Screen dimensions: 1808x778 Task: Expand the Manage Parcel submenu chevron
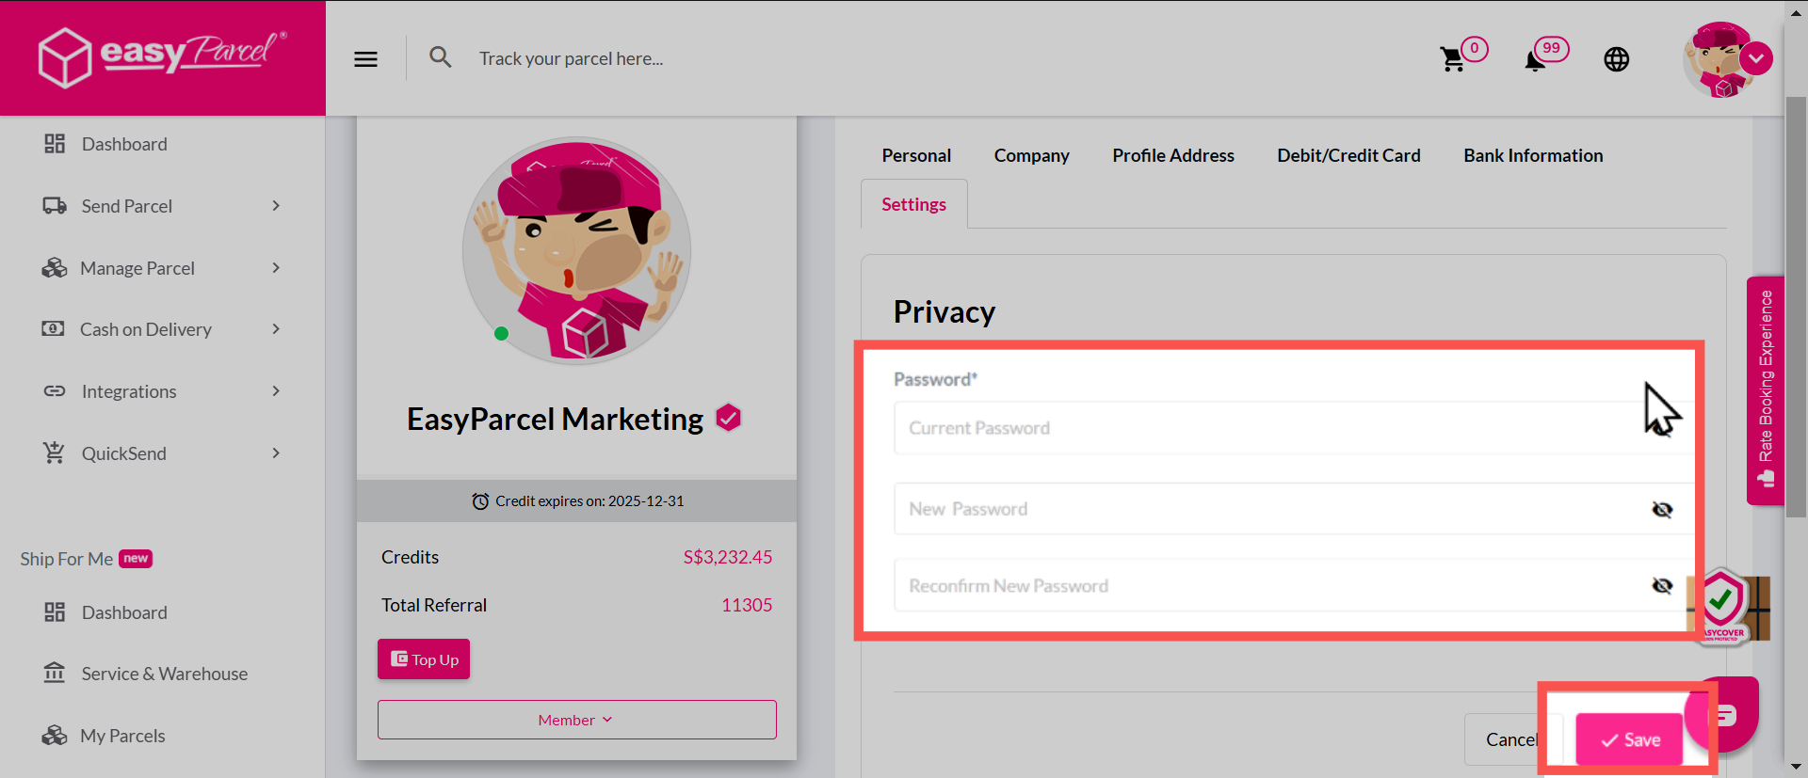[x=276, y=268]
